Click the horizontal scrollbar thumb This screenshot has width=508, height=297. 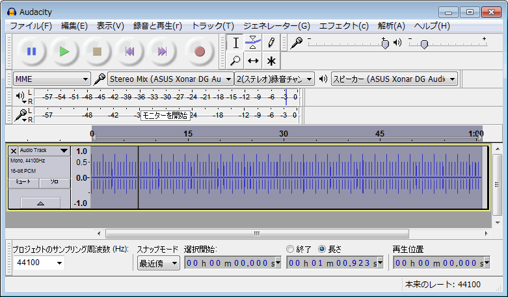(257, 233)
